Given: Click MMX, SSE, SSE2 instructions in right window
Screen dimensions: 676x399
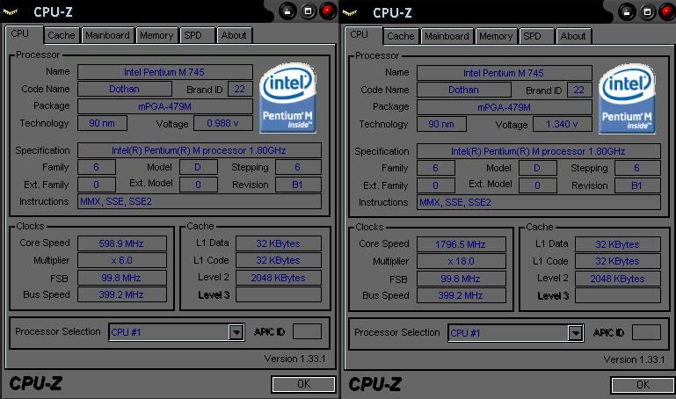Looking at the screenshot, I should click(539, 202).
